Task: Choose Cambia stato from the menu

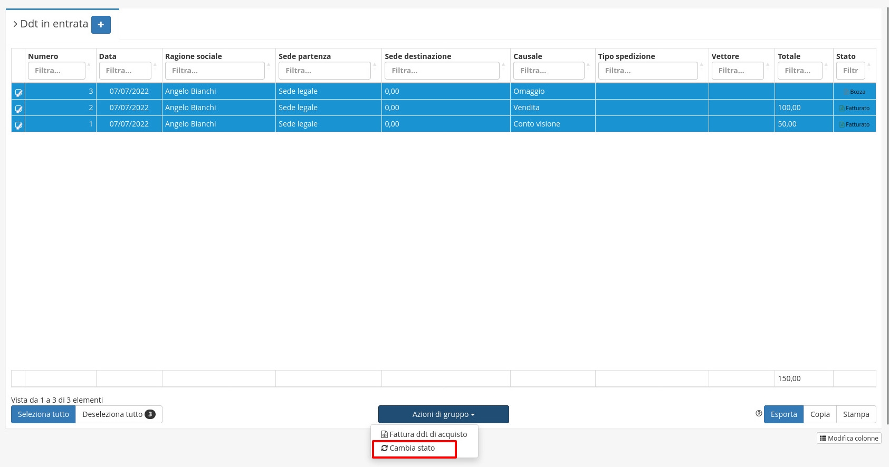Action: (412, 448)
